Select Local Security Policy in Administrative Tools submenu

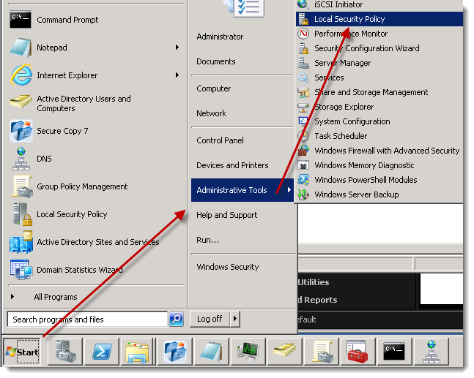tap(379, 19)
